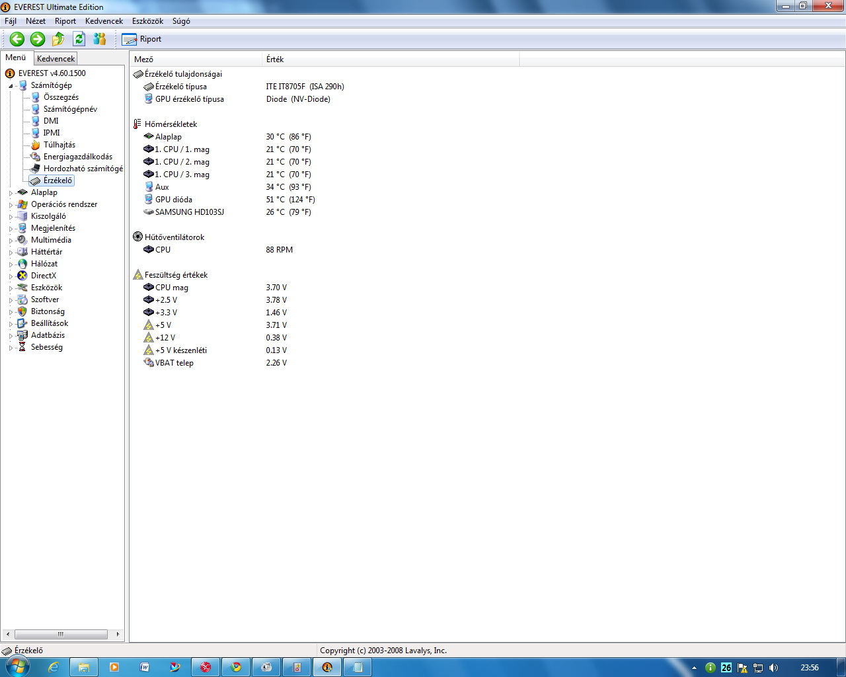Open the Súgó menu

[181, 21]
